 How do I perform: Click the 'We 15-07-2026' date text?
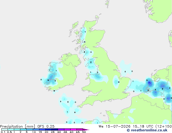[114, 126]
